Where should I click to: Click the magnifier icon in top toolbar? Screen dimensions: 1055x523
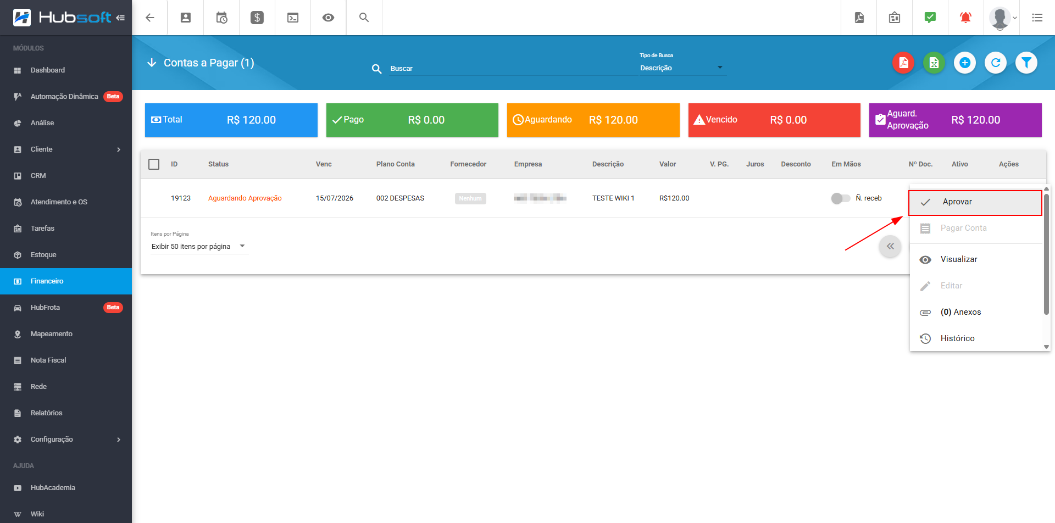click(364, 18)
